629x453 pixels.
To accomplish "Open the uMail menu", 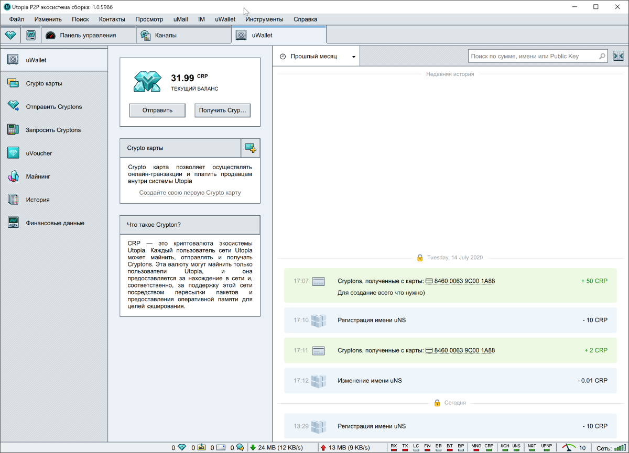I will click(x=181, y=19).
